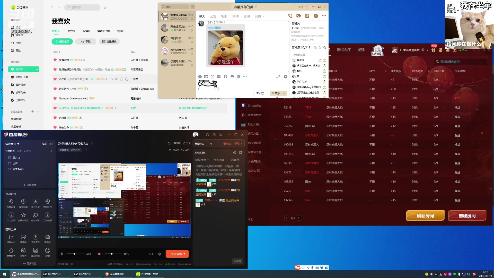The height and width of the screenshot is (278, 494).
Task: Mute the speaker in 直播伴侣
Action: pos(99,254)
